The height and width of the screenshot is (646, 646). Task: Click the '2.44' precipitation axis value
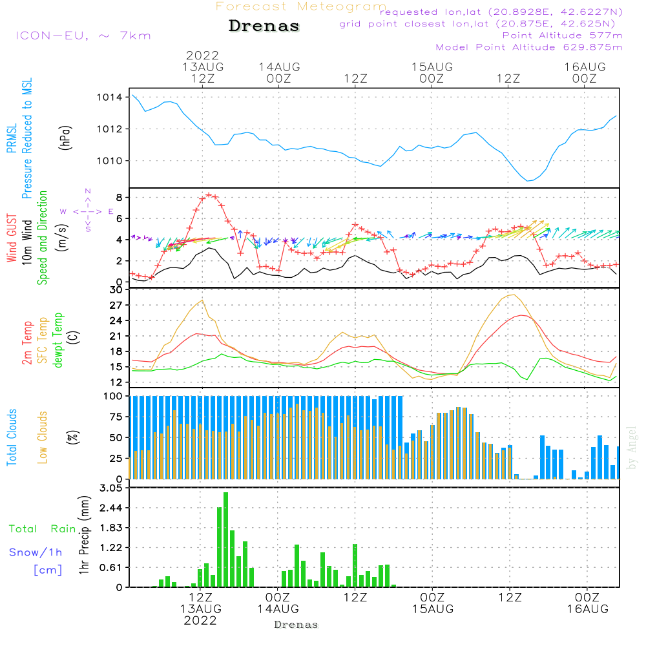click(x=111, y=508)
